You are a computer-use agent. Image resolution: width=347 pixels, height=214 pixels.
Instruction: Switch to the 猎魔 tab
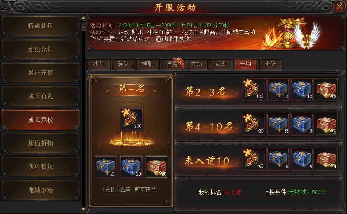pyautogui.click(x=172, y=64)
